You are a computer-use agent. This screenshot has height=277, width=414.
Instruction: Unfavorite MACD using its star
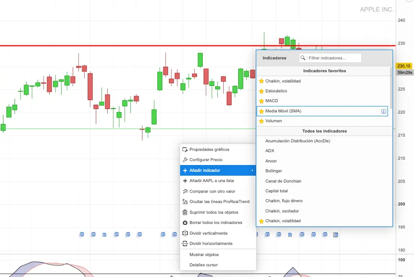[x=261, y=101]
